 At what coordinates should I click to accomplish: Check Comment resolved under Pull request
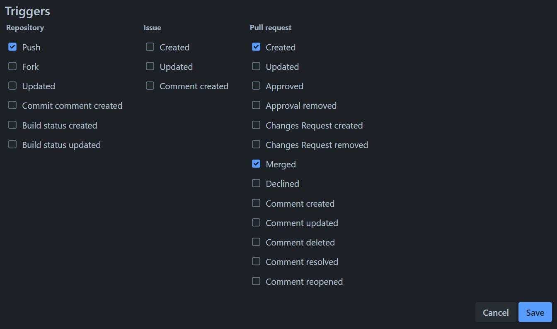[256, 262]
